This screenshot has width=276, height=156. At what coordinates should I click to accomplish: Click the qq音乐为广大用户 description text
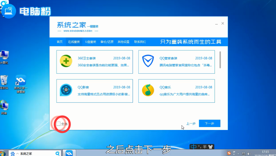(184, 94)
